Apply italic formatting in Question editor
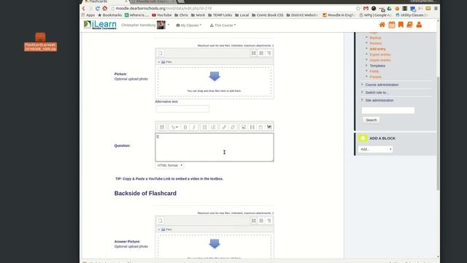This screenshot has width=467, height=263. click(194, 127)
